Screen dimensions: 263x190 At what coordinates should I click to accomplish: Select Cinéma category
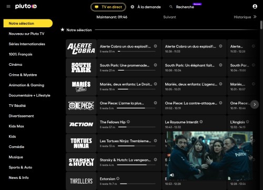tap(15, 65)
